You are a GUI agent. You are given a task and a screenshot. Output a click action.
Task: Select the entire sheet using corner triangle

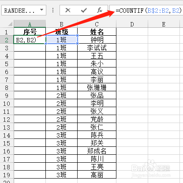(x=10, y=24)
